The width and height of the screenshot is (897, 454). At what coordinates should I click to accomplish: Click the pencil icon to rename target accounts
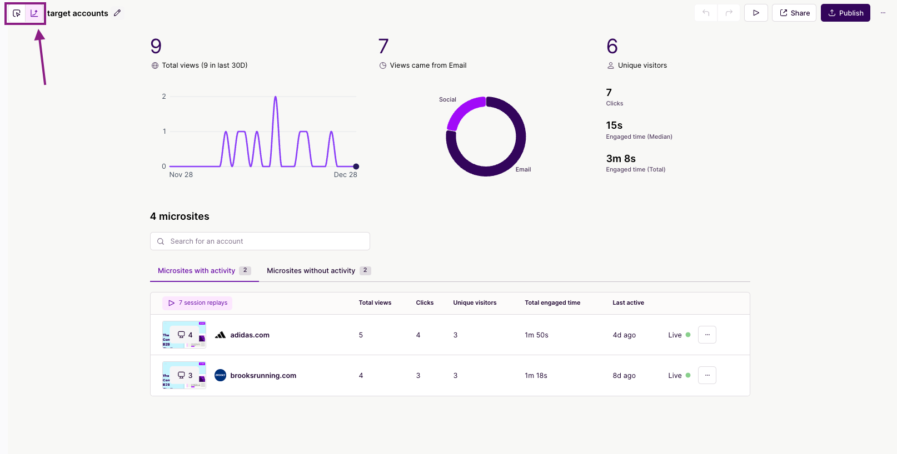(117, 13)
